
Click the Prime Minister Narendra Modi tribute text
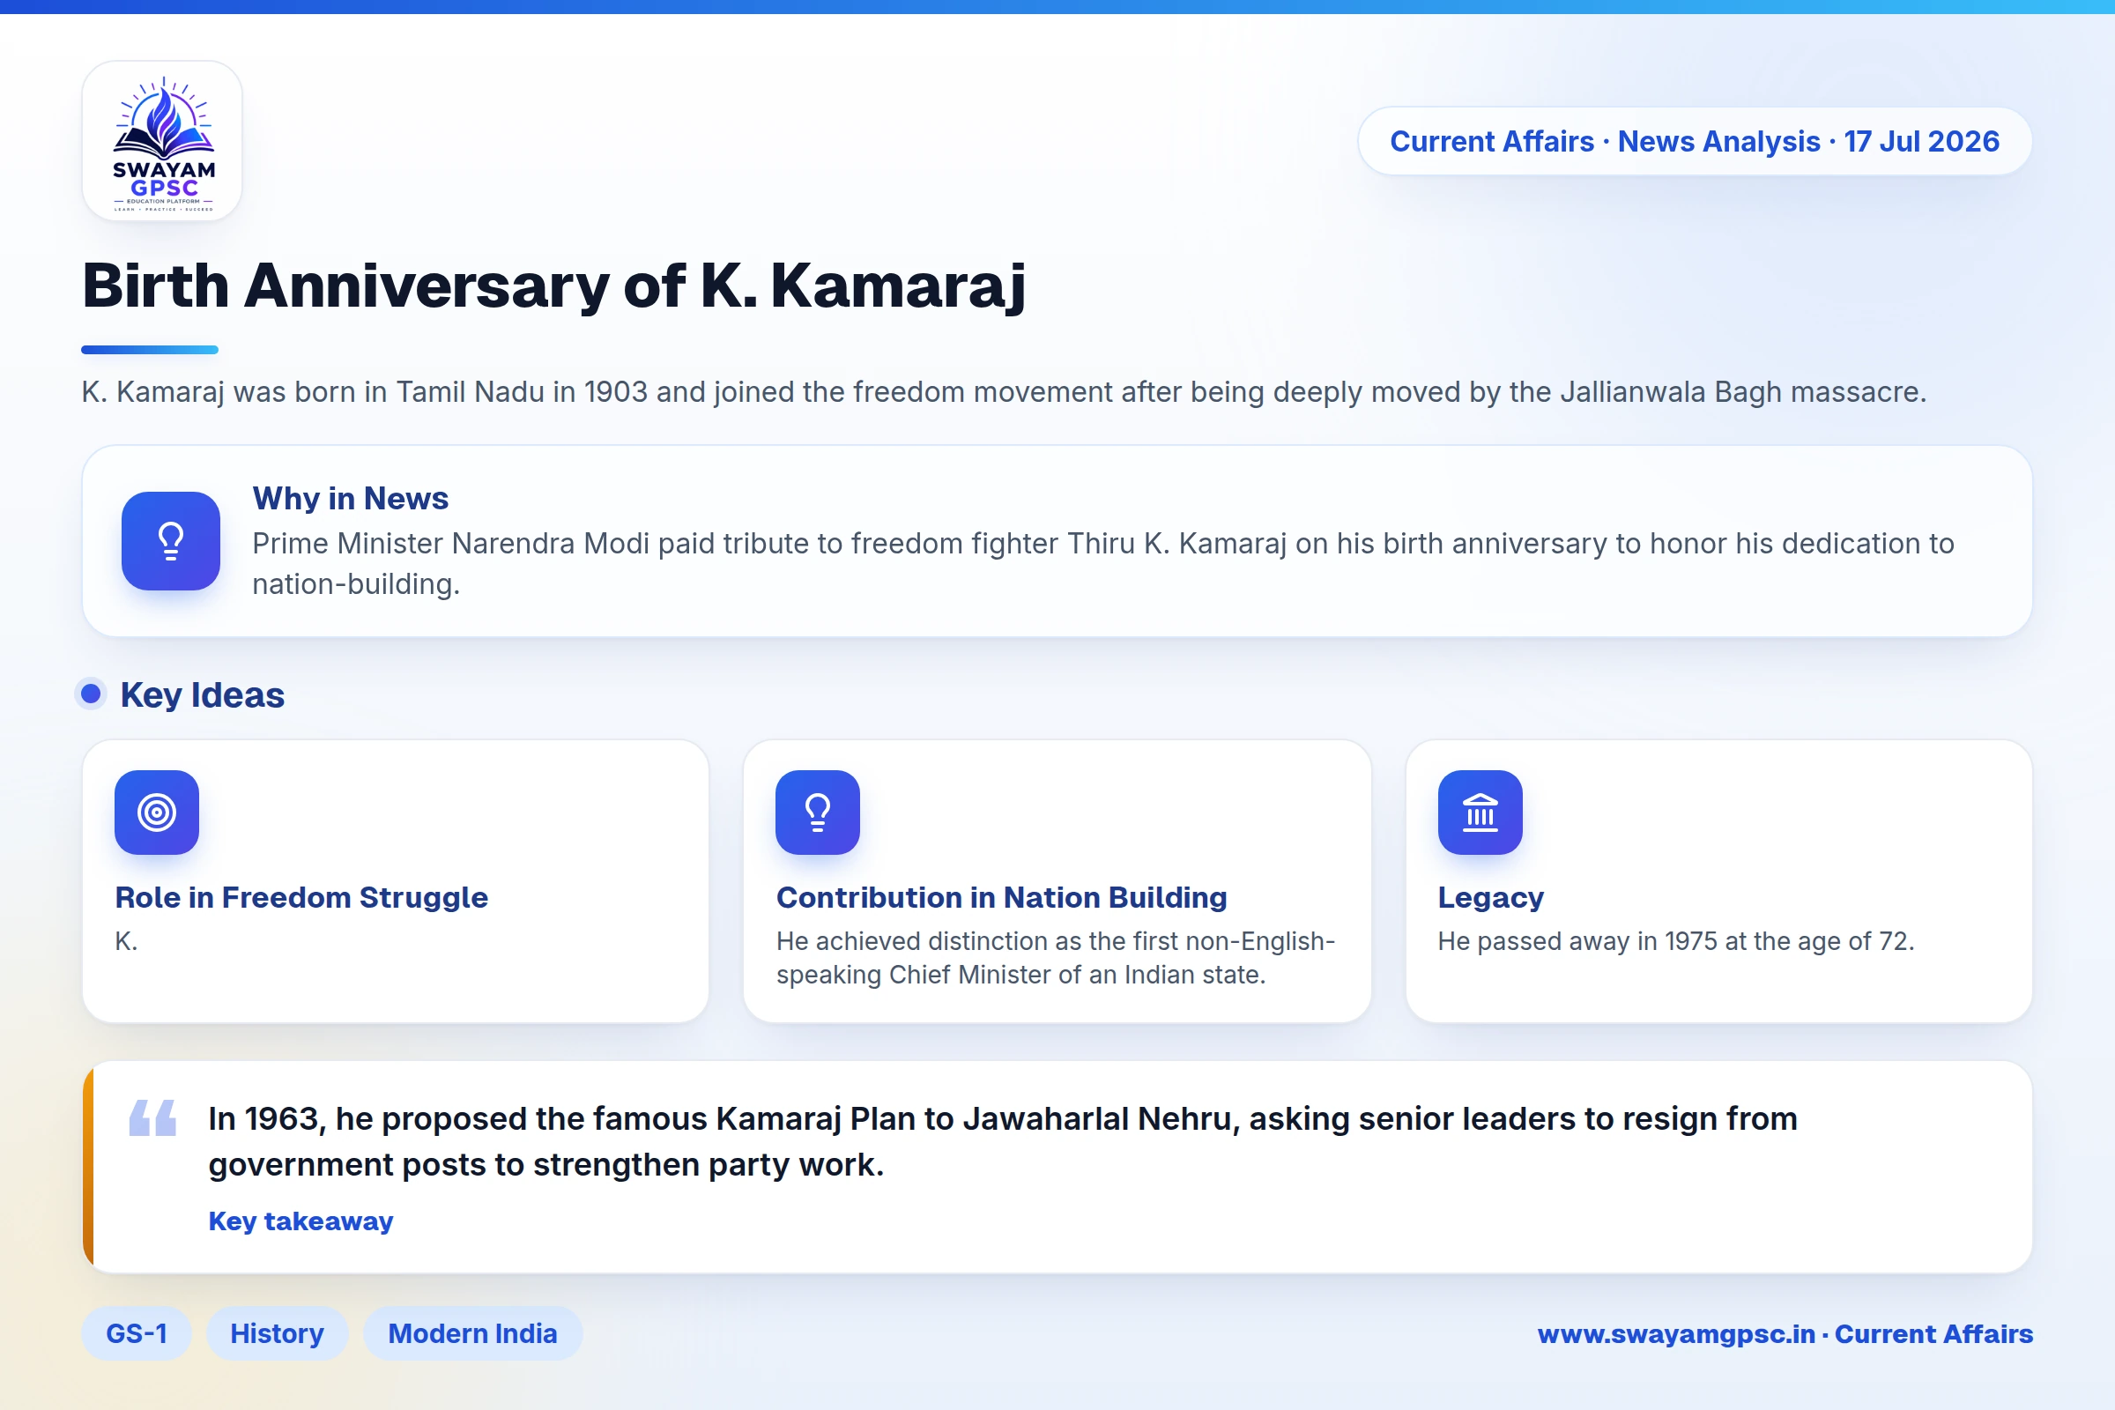[1103, 564]
